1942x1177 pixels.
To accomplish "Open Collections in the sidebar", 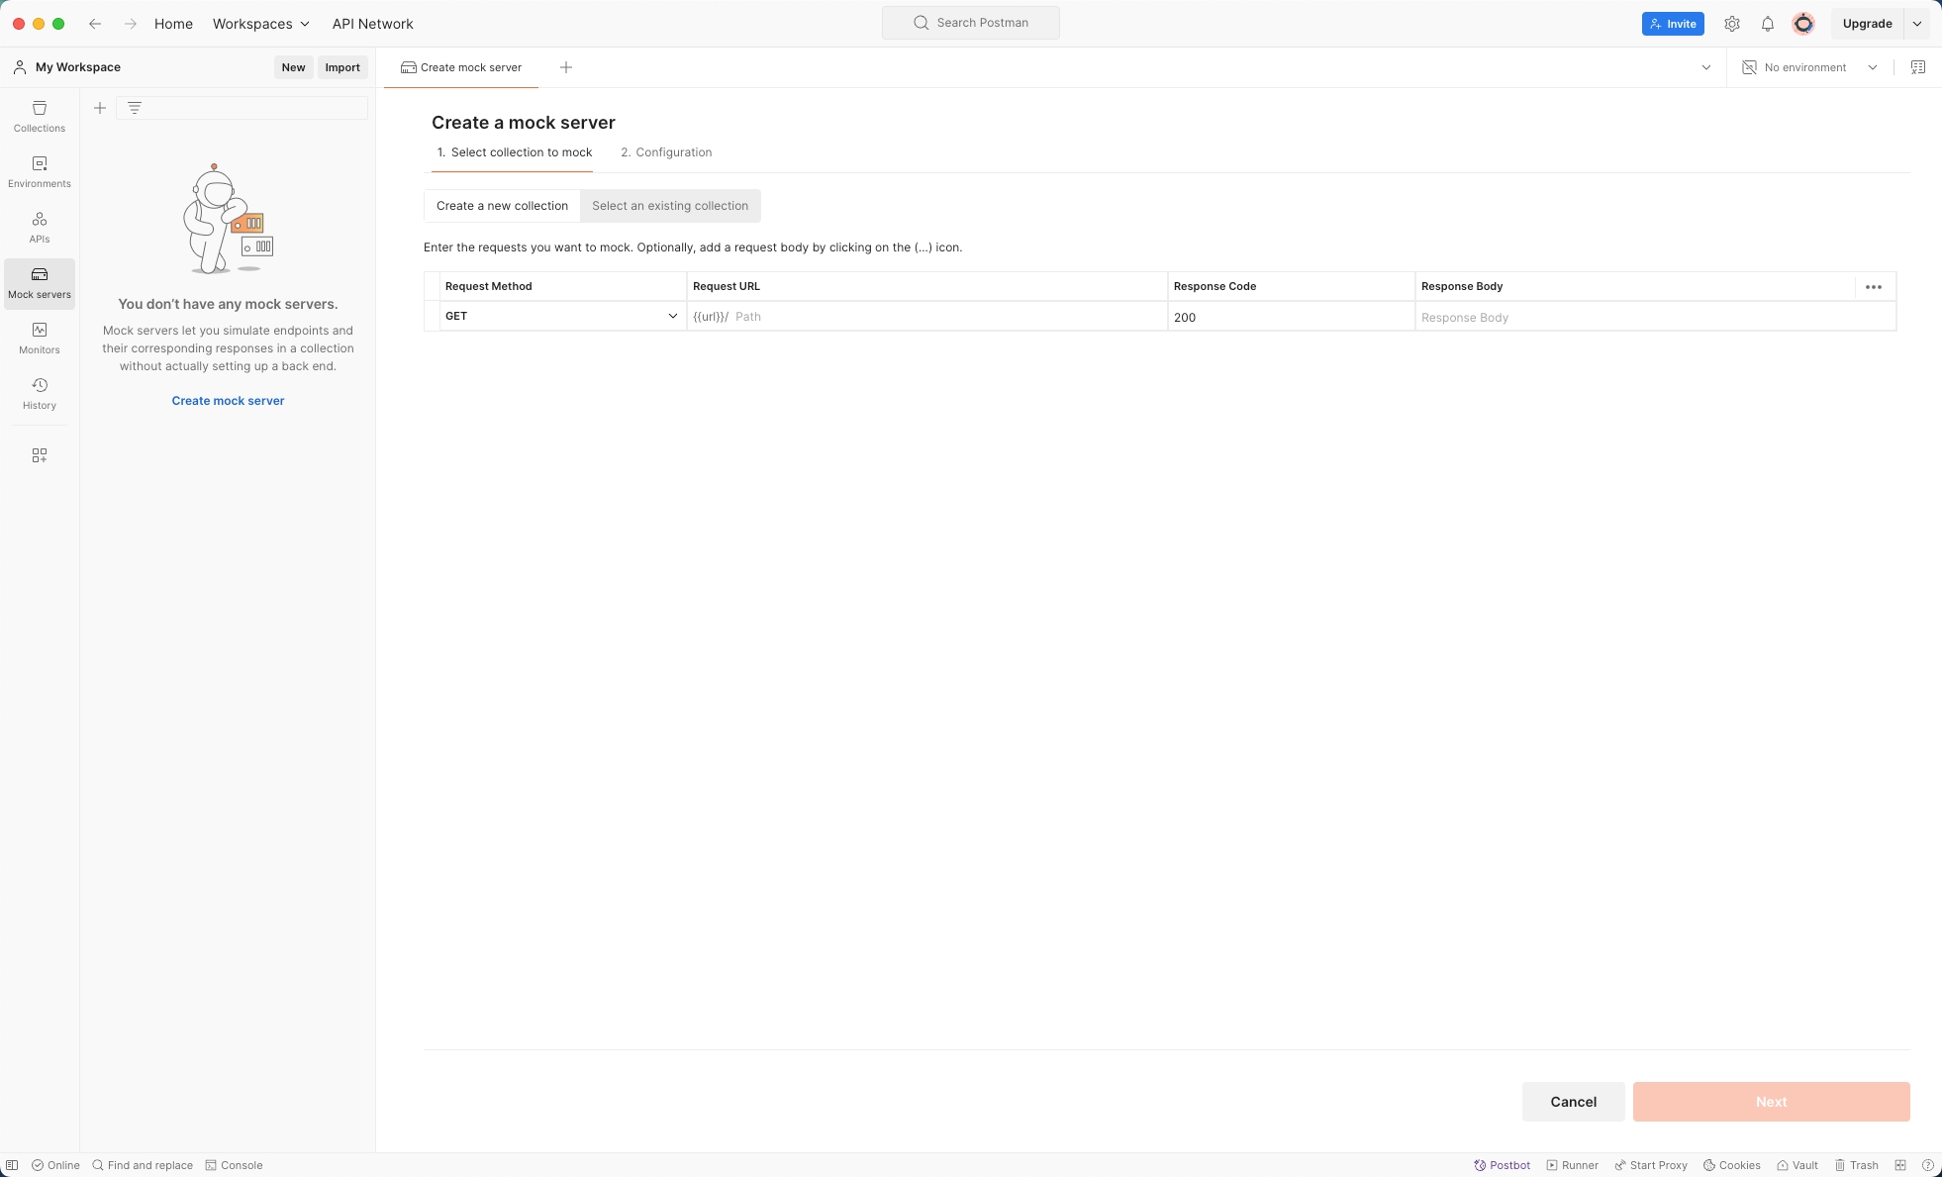I will tap(40, 117).
